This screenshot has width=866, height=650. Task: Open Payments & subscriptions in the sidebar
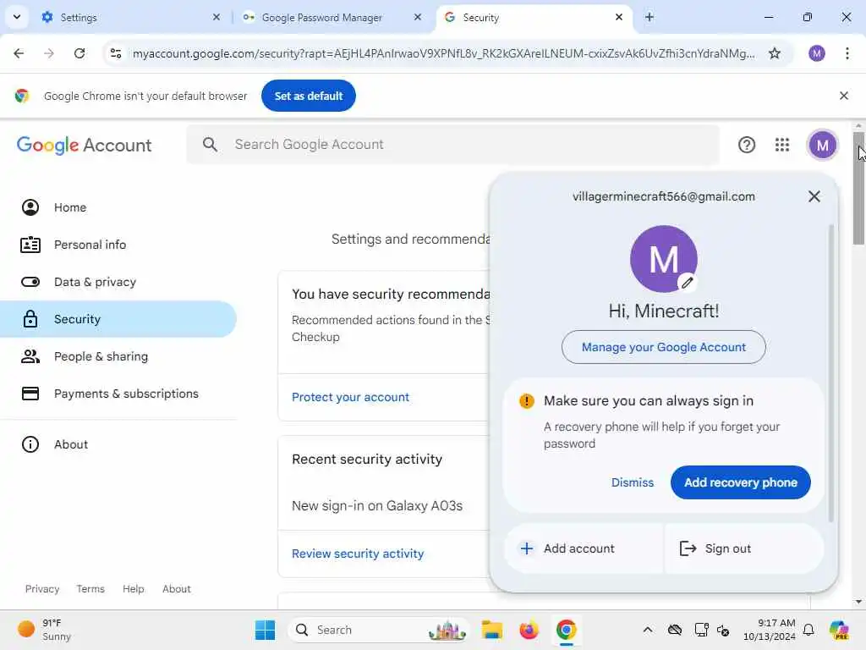click(118, 394)
